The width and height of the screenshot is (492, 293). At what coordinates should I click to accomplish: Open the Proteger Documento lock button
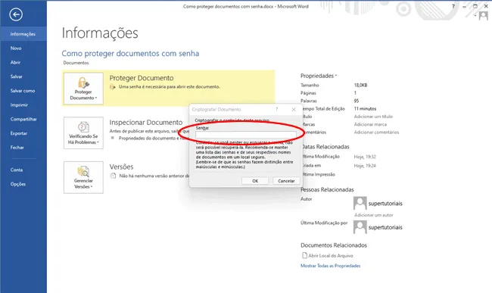(83, 89)
